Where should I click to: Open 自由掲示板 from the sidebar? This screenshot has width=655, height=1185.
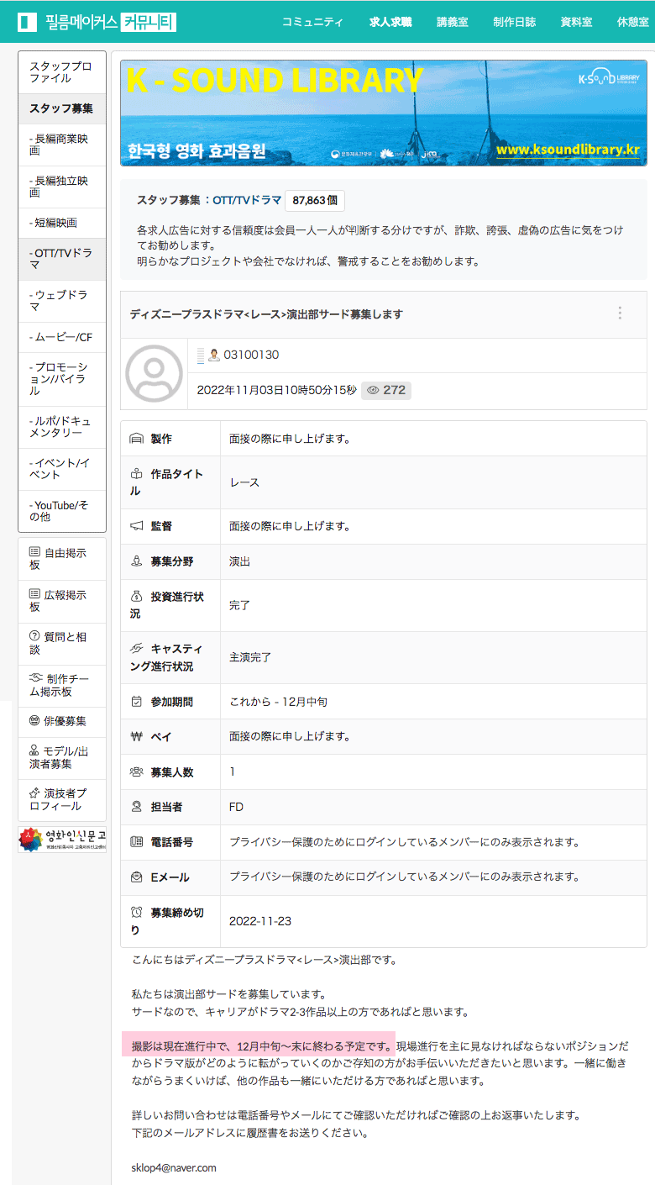tap(62, 559)
